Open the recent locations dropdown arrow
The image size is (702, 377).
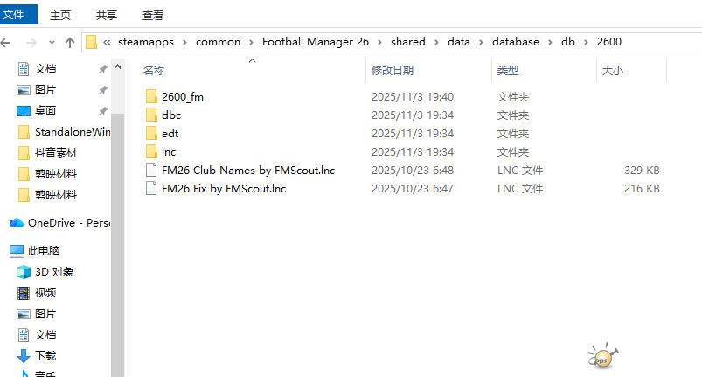click(x=51, y=42)
